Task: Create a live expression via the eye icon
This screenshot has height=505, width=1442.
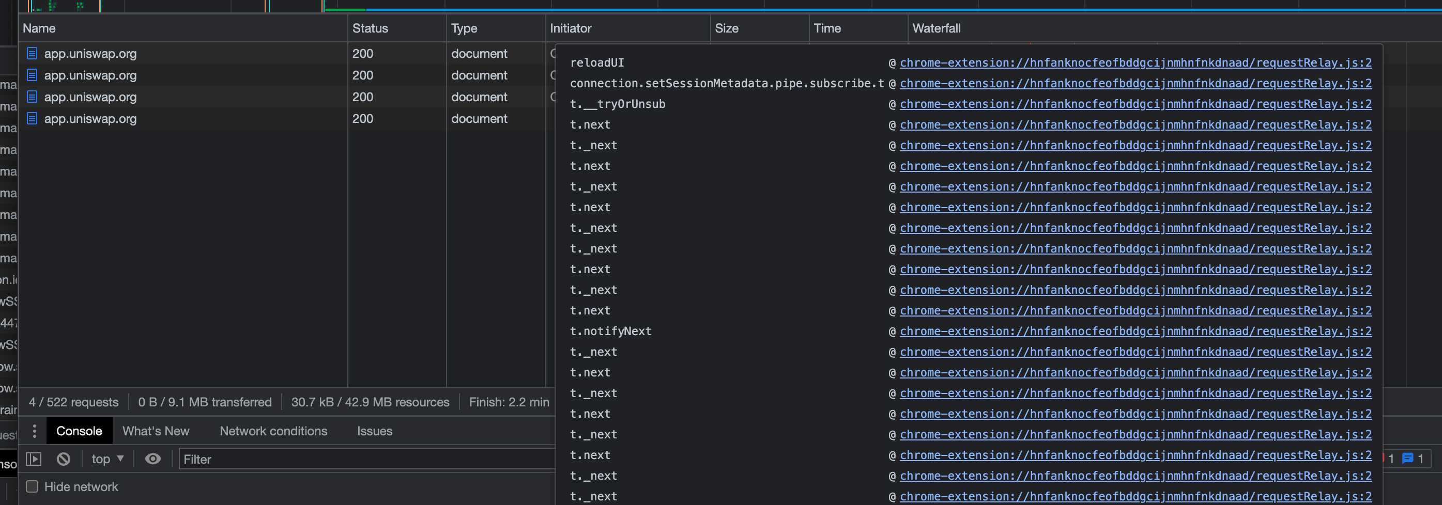Action: tap(152, 459)
